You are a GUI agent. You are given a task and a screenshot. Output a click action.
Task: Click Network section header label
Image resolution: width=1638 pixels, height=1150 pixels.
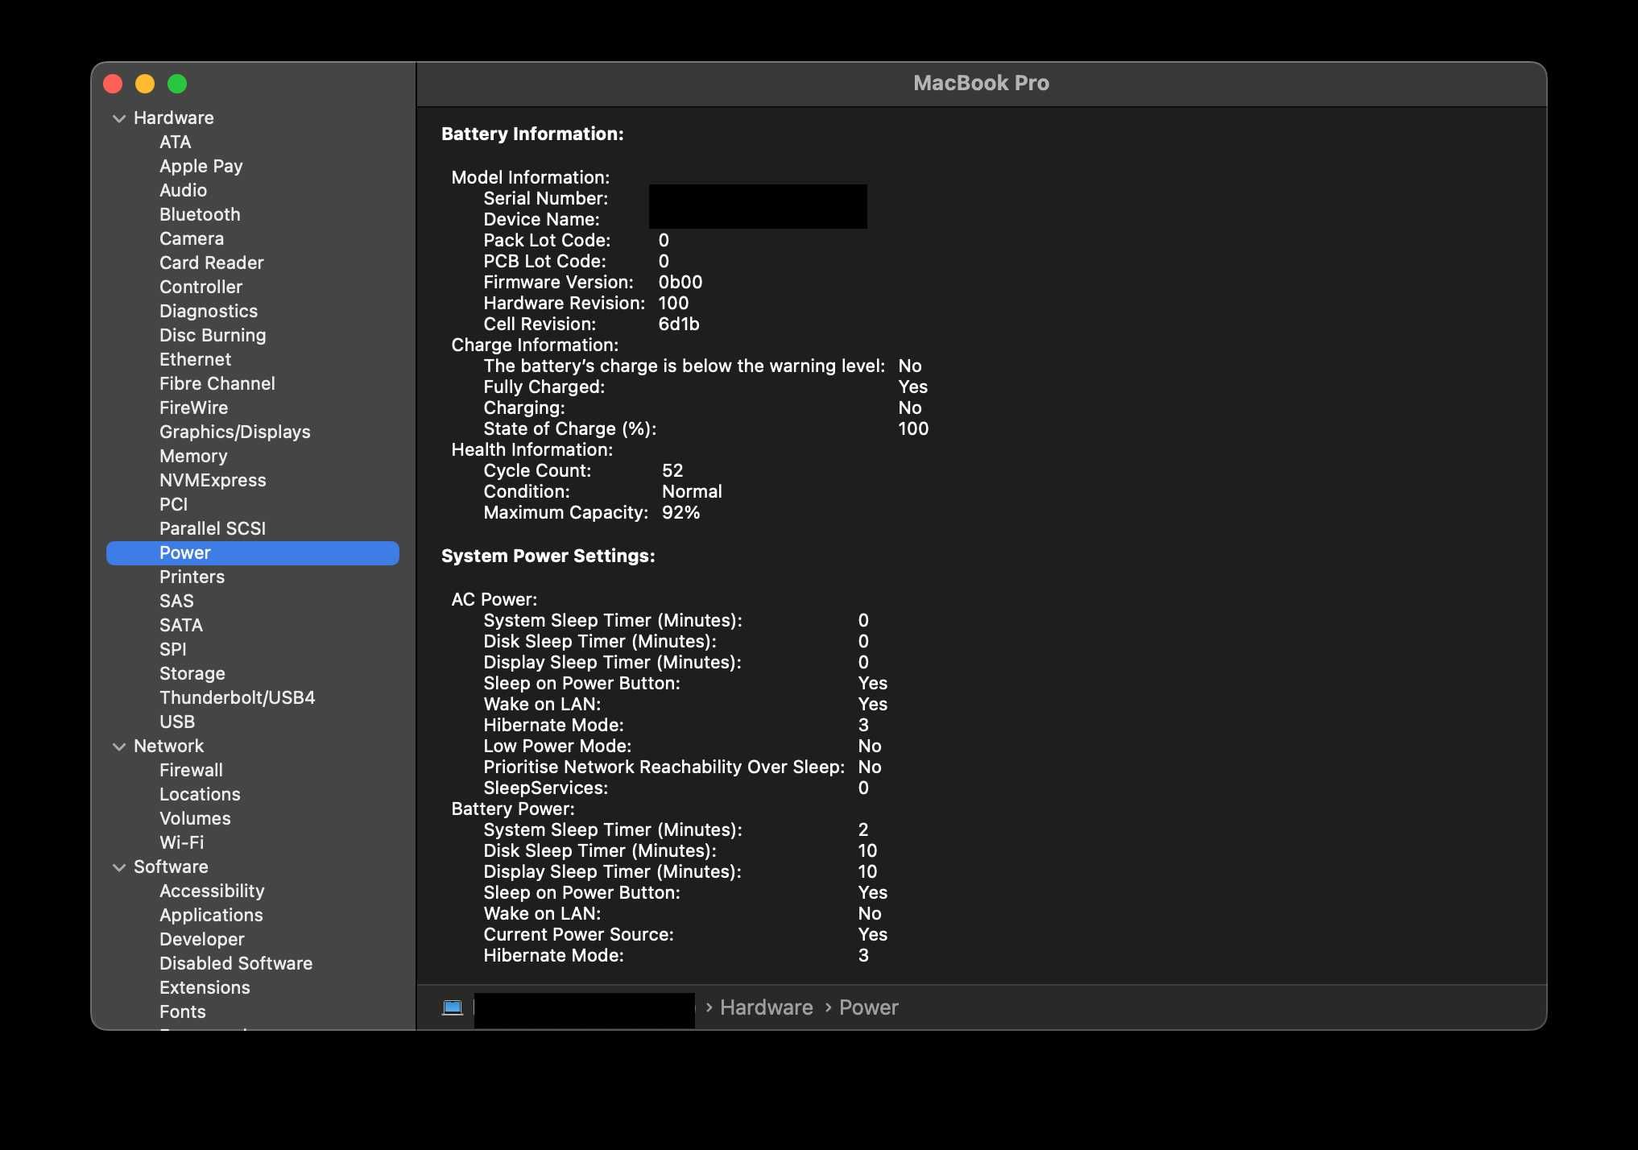(x=169, y=746)
